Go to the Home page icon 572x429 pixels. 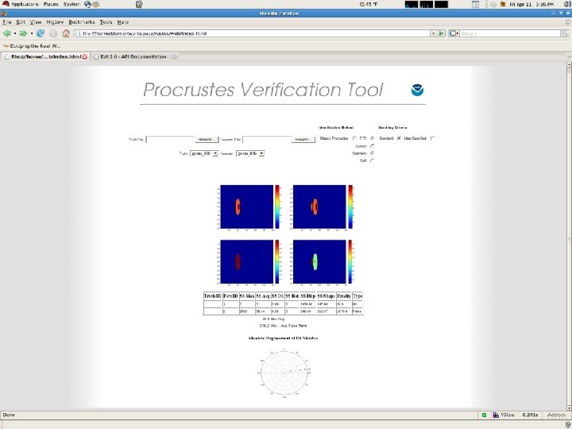pyautogui.click(x=66, y=33)
